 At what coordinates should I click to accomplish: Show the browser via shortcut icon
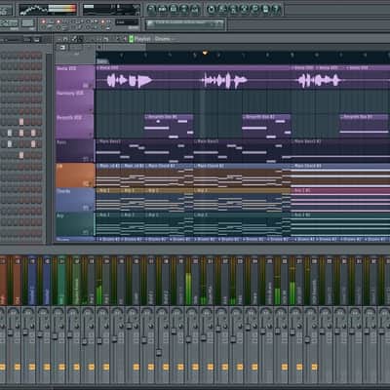(x=184, y=9)
